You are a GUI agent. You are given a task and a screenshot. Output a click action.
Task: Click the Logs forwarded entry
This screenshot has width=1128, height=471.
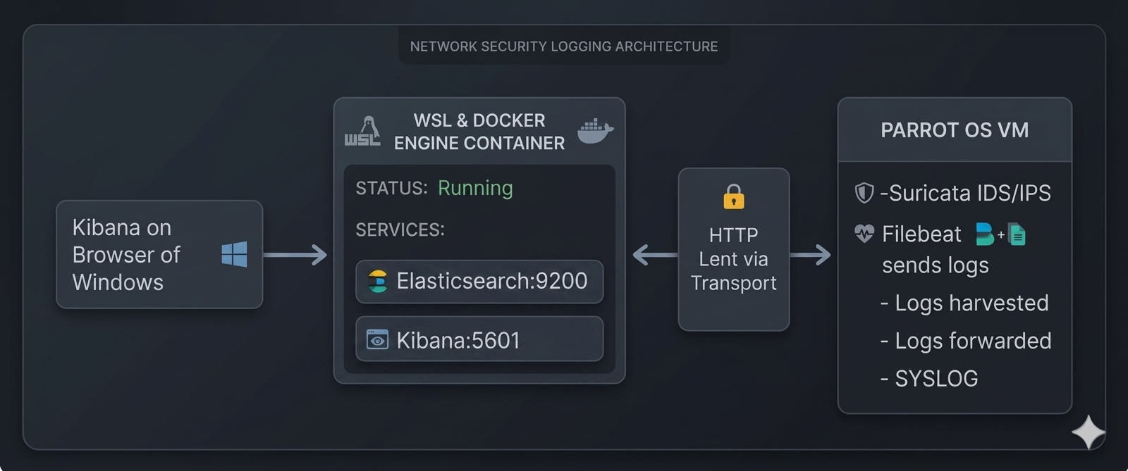point(966,341)
